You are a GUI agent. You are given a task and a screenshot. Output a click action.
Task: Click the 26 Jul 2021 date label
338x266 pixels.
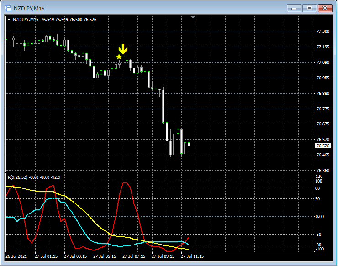click(16, 256)
